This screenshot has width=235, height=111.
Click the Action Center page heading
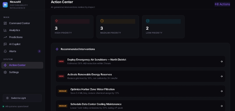(62, 2)
